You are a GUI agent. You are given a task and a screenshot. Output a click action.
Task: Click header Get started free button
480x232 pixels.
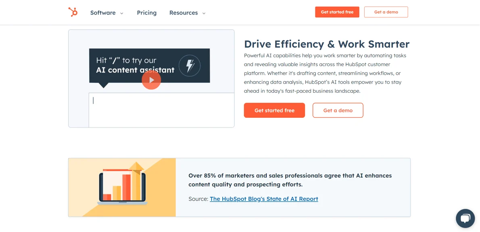[337, 12]
